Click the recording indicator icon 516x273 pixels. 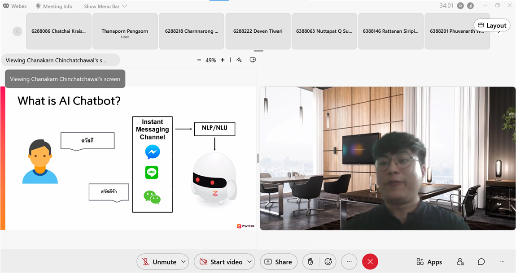(460, 6)
